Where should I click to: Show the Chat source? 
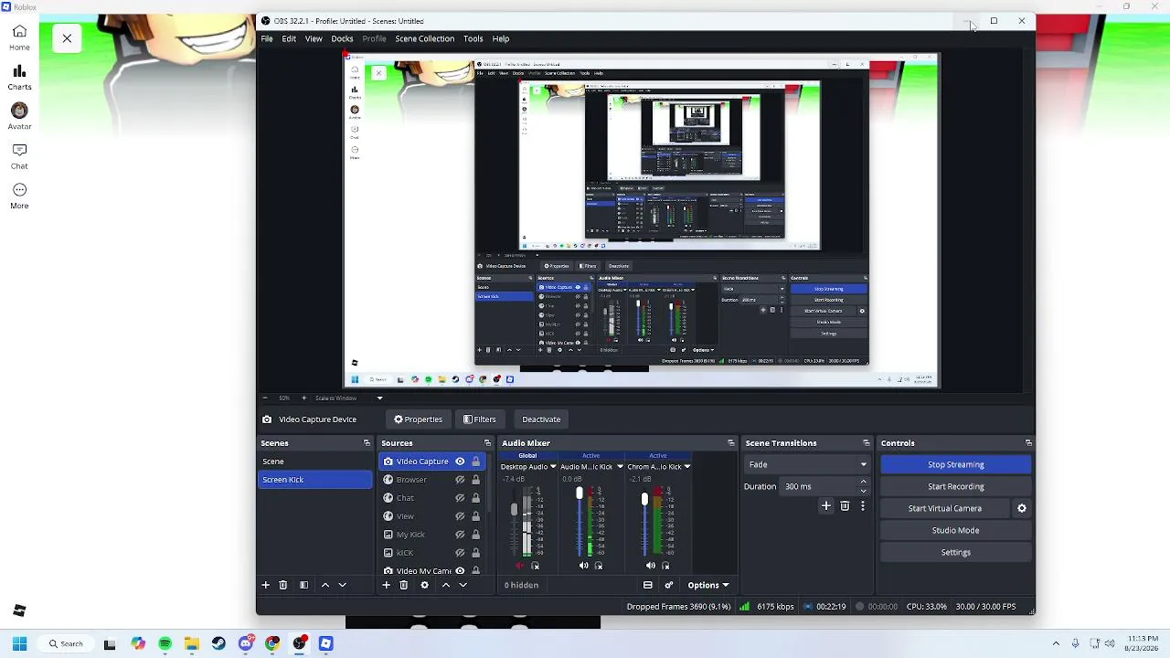460,498
